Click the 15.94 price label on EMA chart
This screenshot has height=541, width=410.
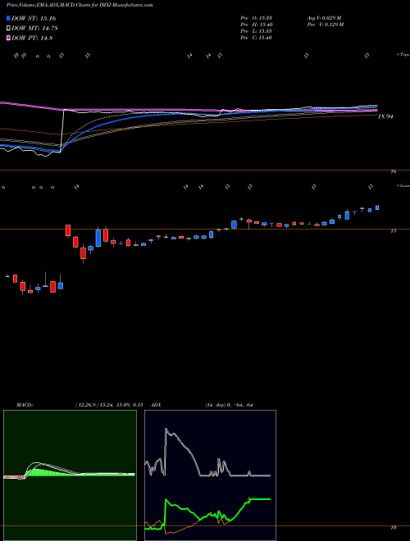point(385,116)
